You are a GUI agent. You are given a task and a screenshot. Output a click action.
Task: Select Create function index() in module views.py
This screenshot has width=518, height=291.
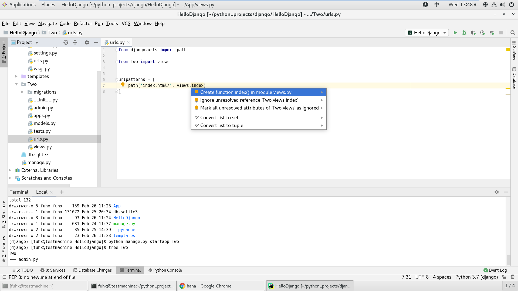(x=259, y=92)
